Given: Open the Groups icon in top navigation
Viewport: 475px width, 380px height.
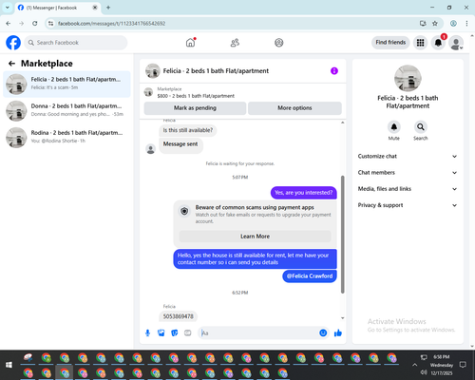Looking at the screenshot, I should (x=278, y=43).
